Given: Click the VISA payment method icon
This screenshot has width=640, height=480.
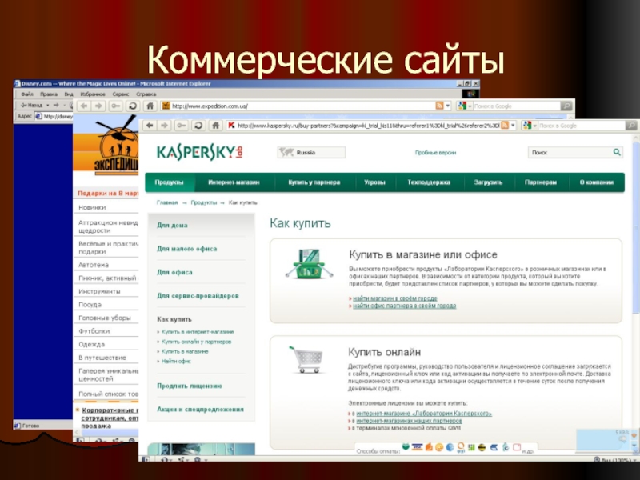Looking at the screenshot, I should [417, 447].
